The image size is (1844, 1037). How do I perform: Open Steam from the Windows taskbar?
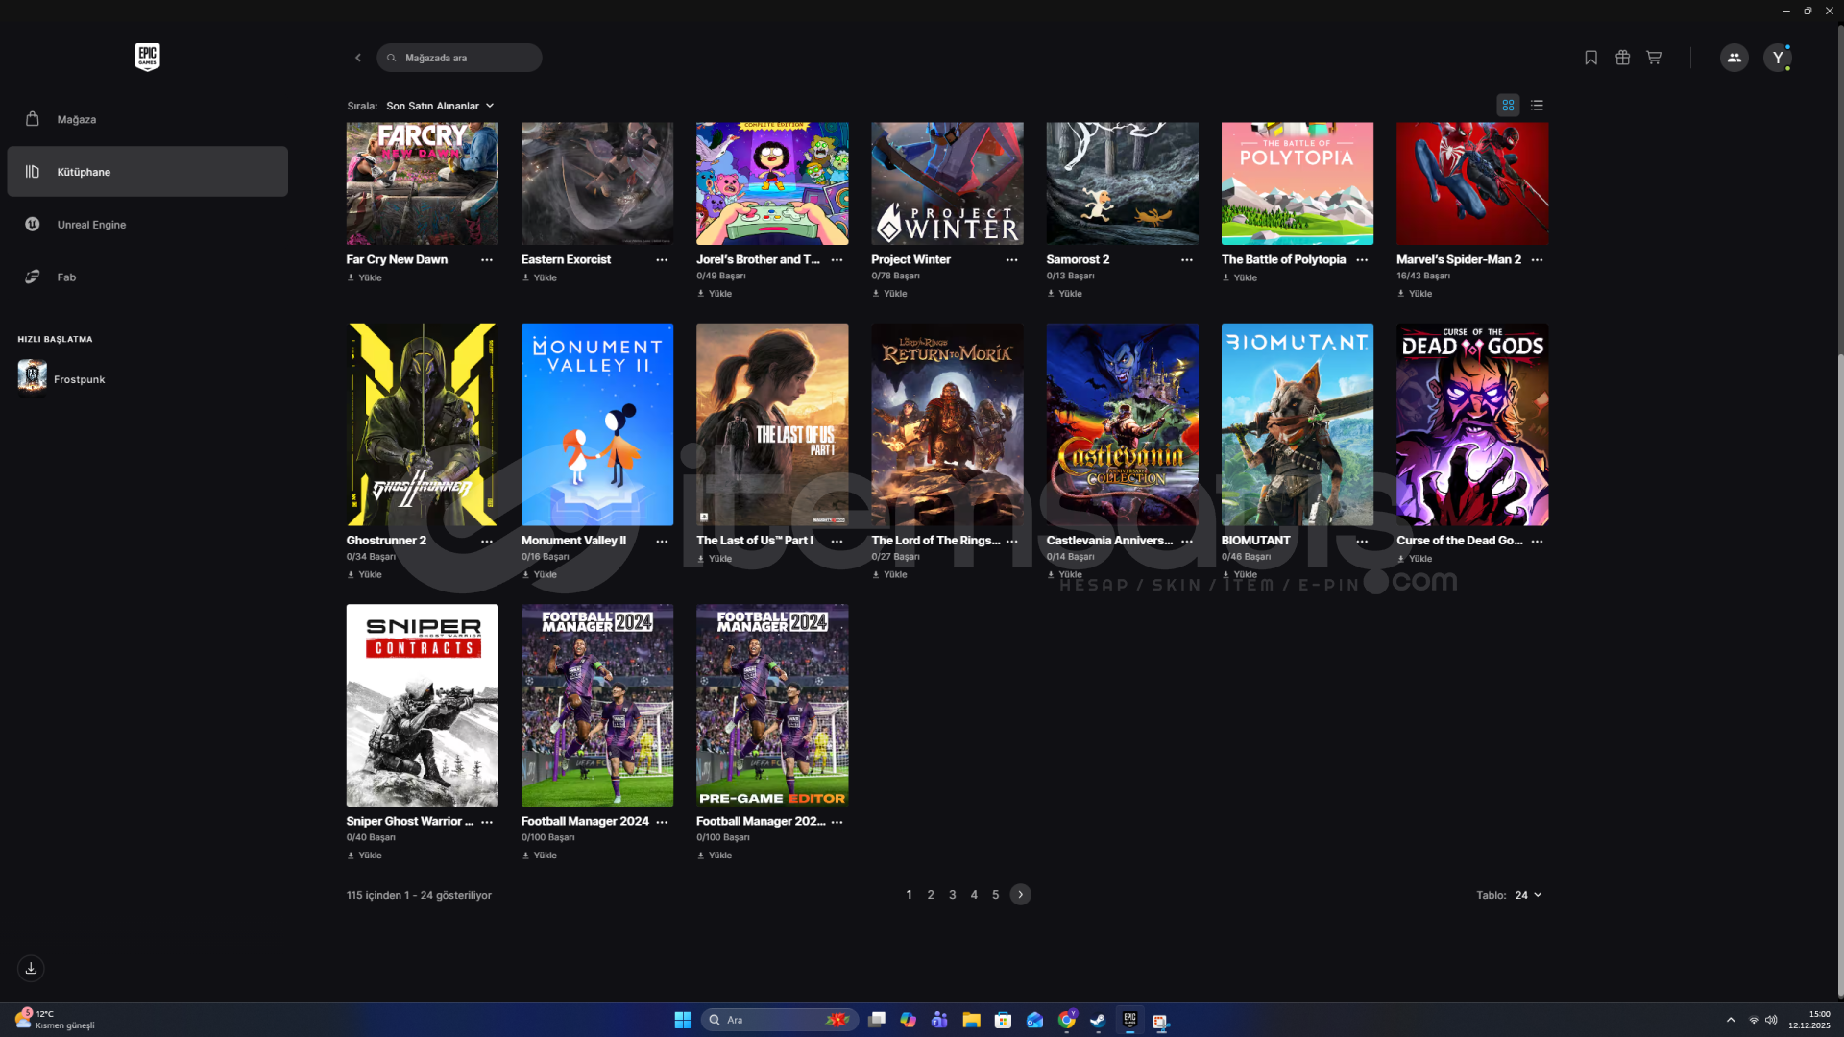coord(1098,1020)
